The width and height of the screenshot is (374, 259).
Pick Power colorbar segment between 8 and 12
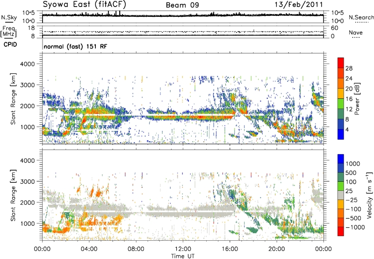point(341,114)
